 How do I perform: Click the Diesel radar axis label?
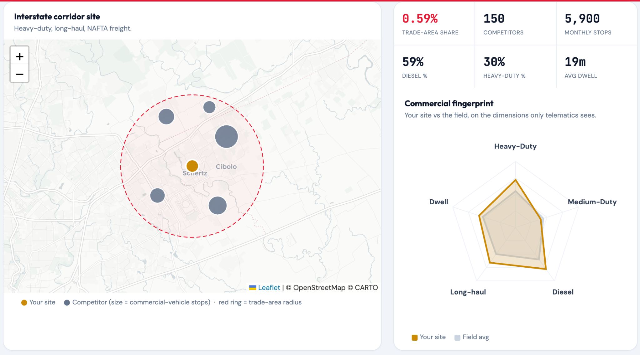(x=563, y=292)
